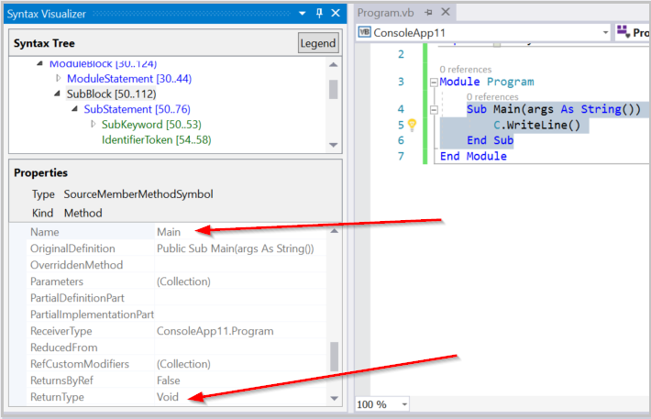This screenshot has width=651, height=419.
Task: Collapse the SubBlock tree node
Action: [x=59, y=94]
